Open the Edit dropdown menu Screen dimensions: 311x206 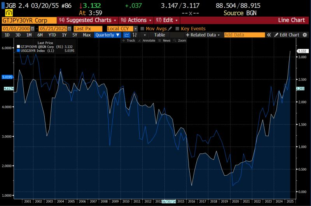coord(167,20)
